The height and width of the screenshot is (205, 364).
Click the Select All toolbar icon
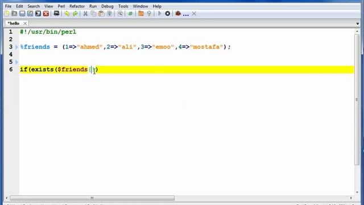pyautogui.click(x=110, y=14)
